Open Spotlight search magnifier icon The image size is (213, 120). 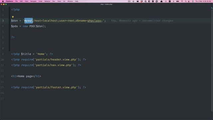pyautogui.click(x=186, y=1)
